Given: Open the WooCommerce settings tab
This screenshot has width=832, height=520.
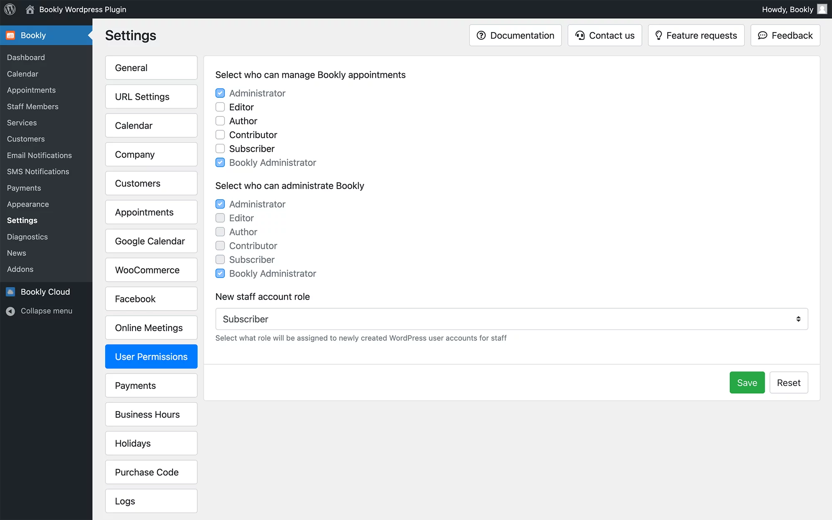Looking at the screenshot, I should (151, 270).
